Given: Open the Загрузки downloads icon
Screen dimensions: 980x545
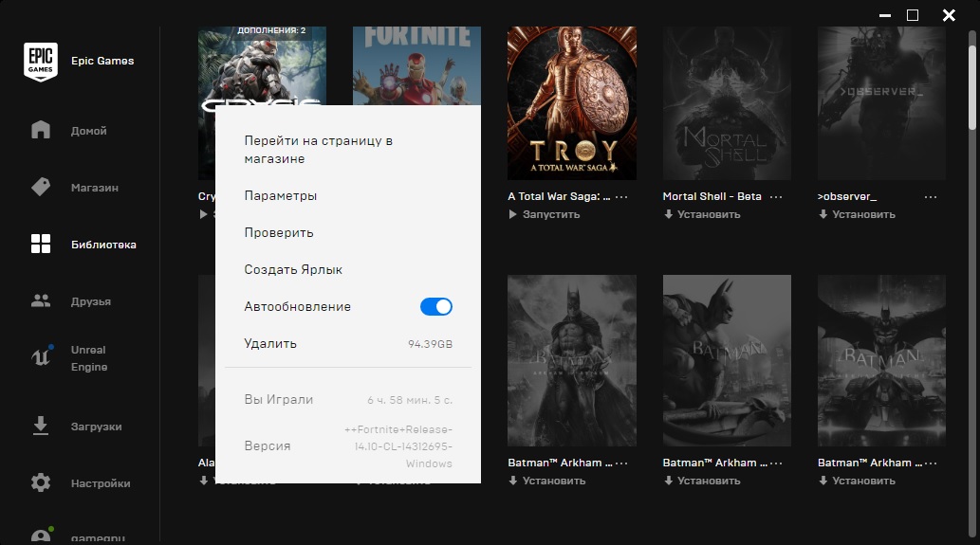Looking at the screenshot, I should [x=41, y=426].
